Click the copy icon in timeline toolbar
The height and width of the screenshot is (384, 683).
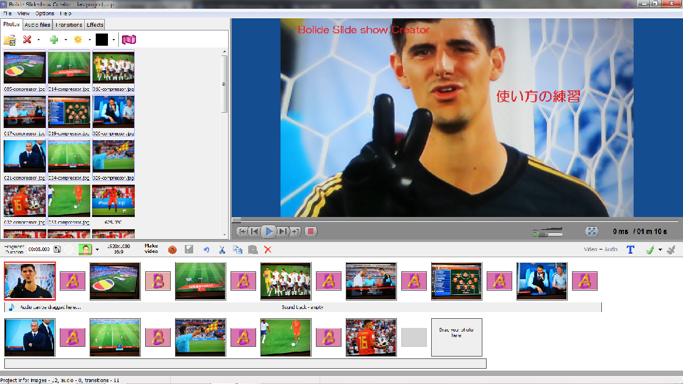[x=237, y=249]
